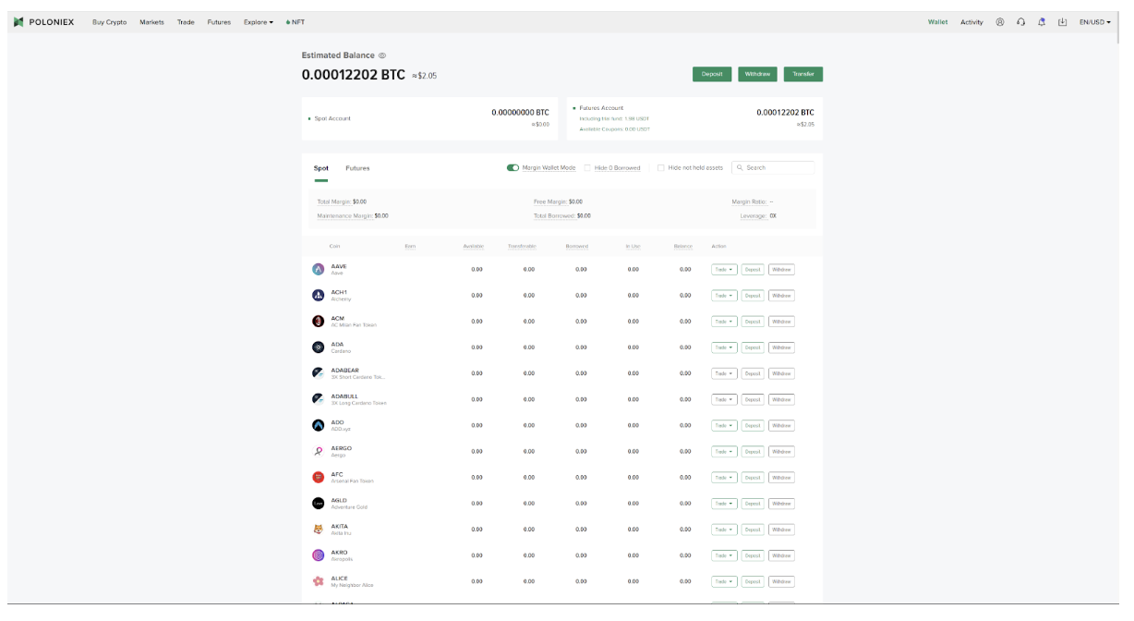Click the ADABULL token icon
This screenshot has width=1134, height=621.
coord(319,399)
